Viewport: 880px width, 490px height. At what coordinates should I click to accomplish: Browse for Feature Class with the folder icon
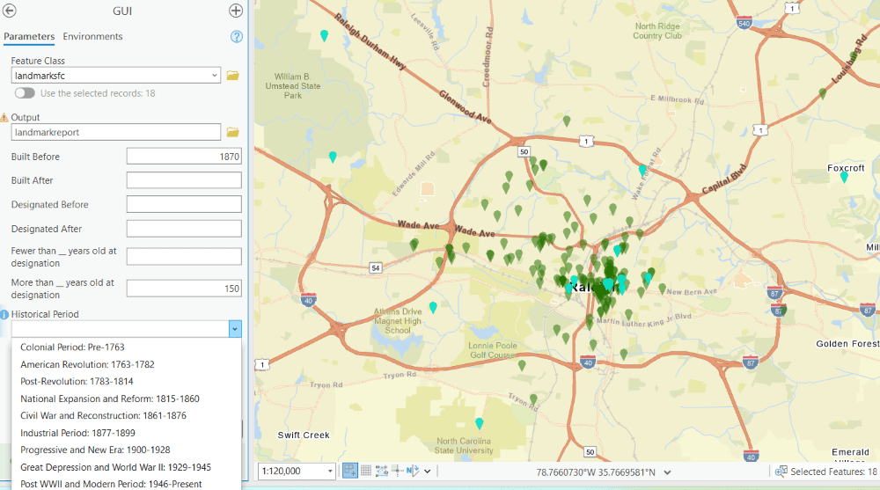[233, 76]
